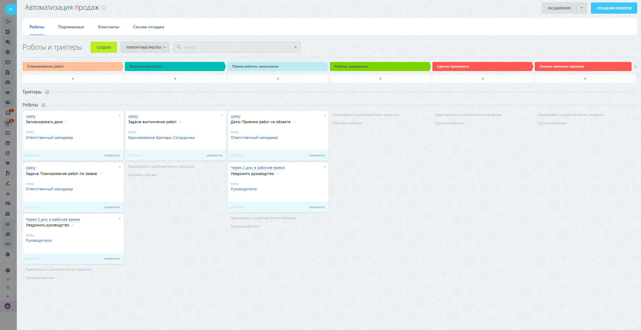The image size is (641, 330).
Task: Focus the поиск search field
Action: coord(237,47)
